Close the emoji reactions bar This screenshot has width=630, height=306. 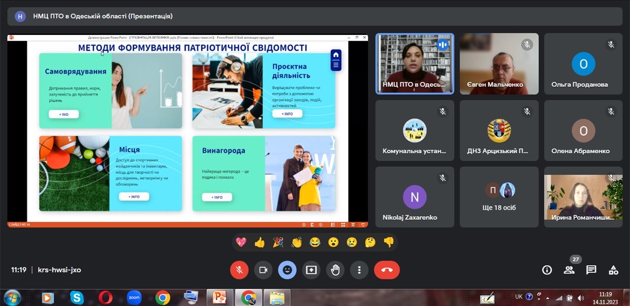click(x=287, y=270)
